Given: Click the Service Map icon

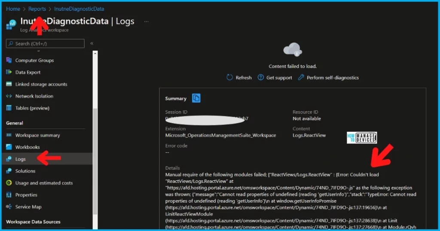Looking at the screenshot, I should (9, 207).
